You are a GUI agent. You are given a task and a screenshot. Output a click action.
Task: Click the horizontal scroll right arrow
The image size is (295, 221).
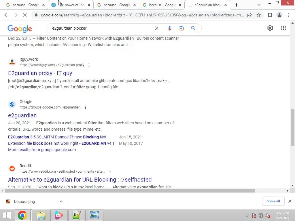[x=288, y=191]
